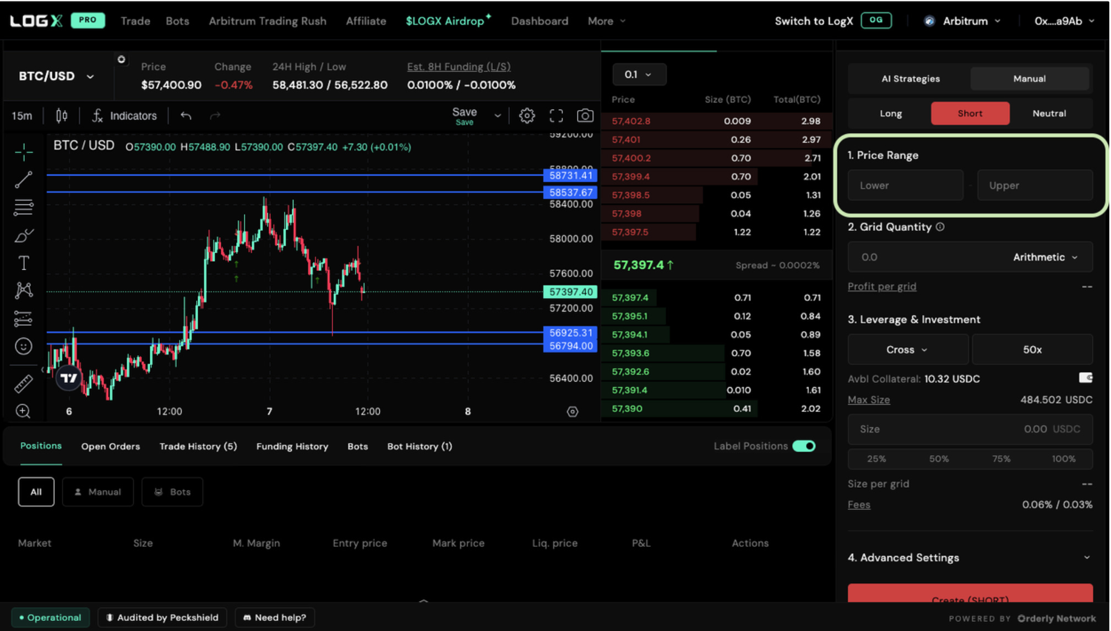Open the Indicators menu
The image size is (1111, 631).
click(x=124, y=116)
